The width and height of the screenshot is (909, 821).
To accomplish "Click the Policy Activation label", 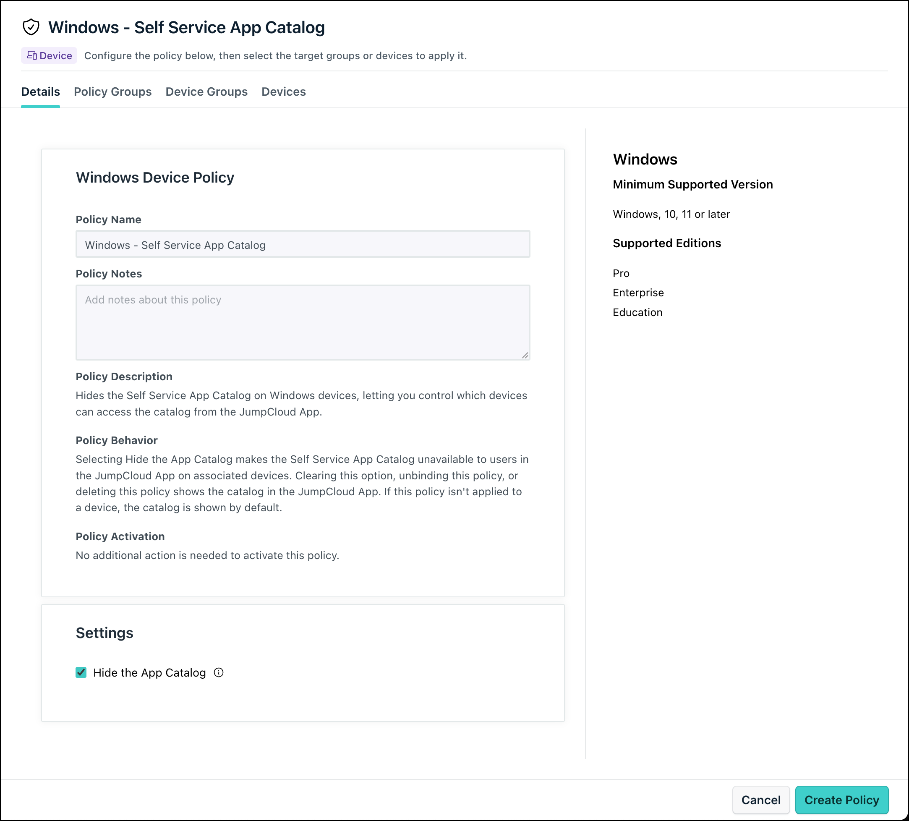I will point(120,536).
